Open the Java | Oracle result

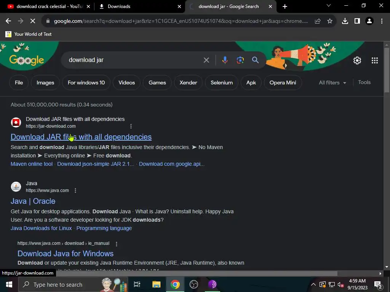point(33,201)
